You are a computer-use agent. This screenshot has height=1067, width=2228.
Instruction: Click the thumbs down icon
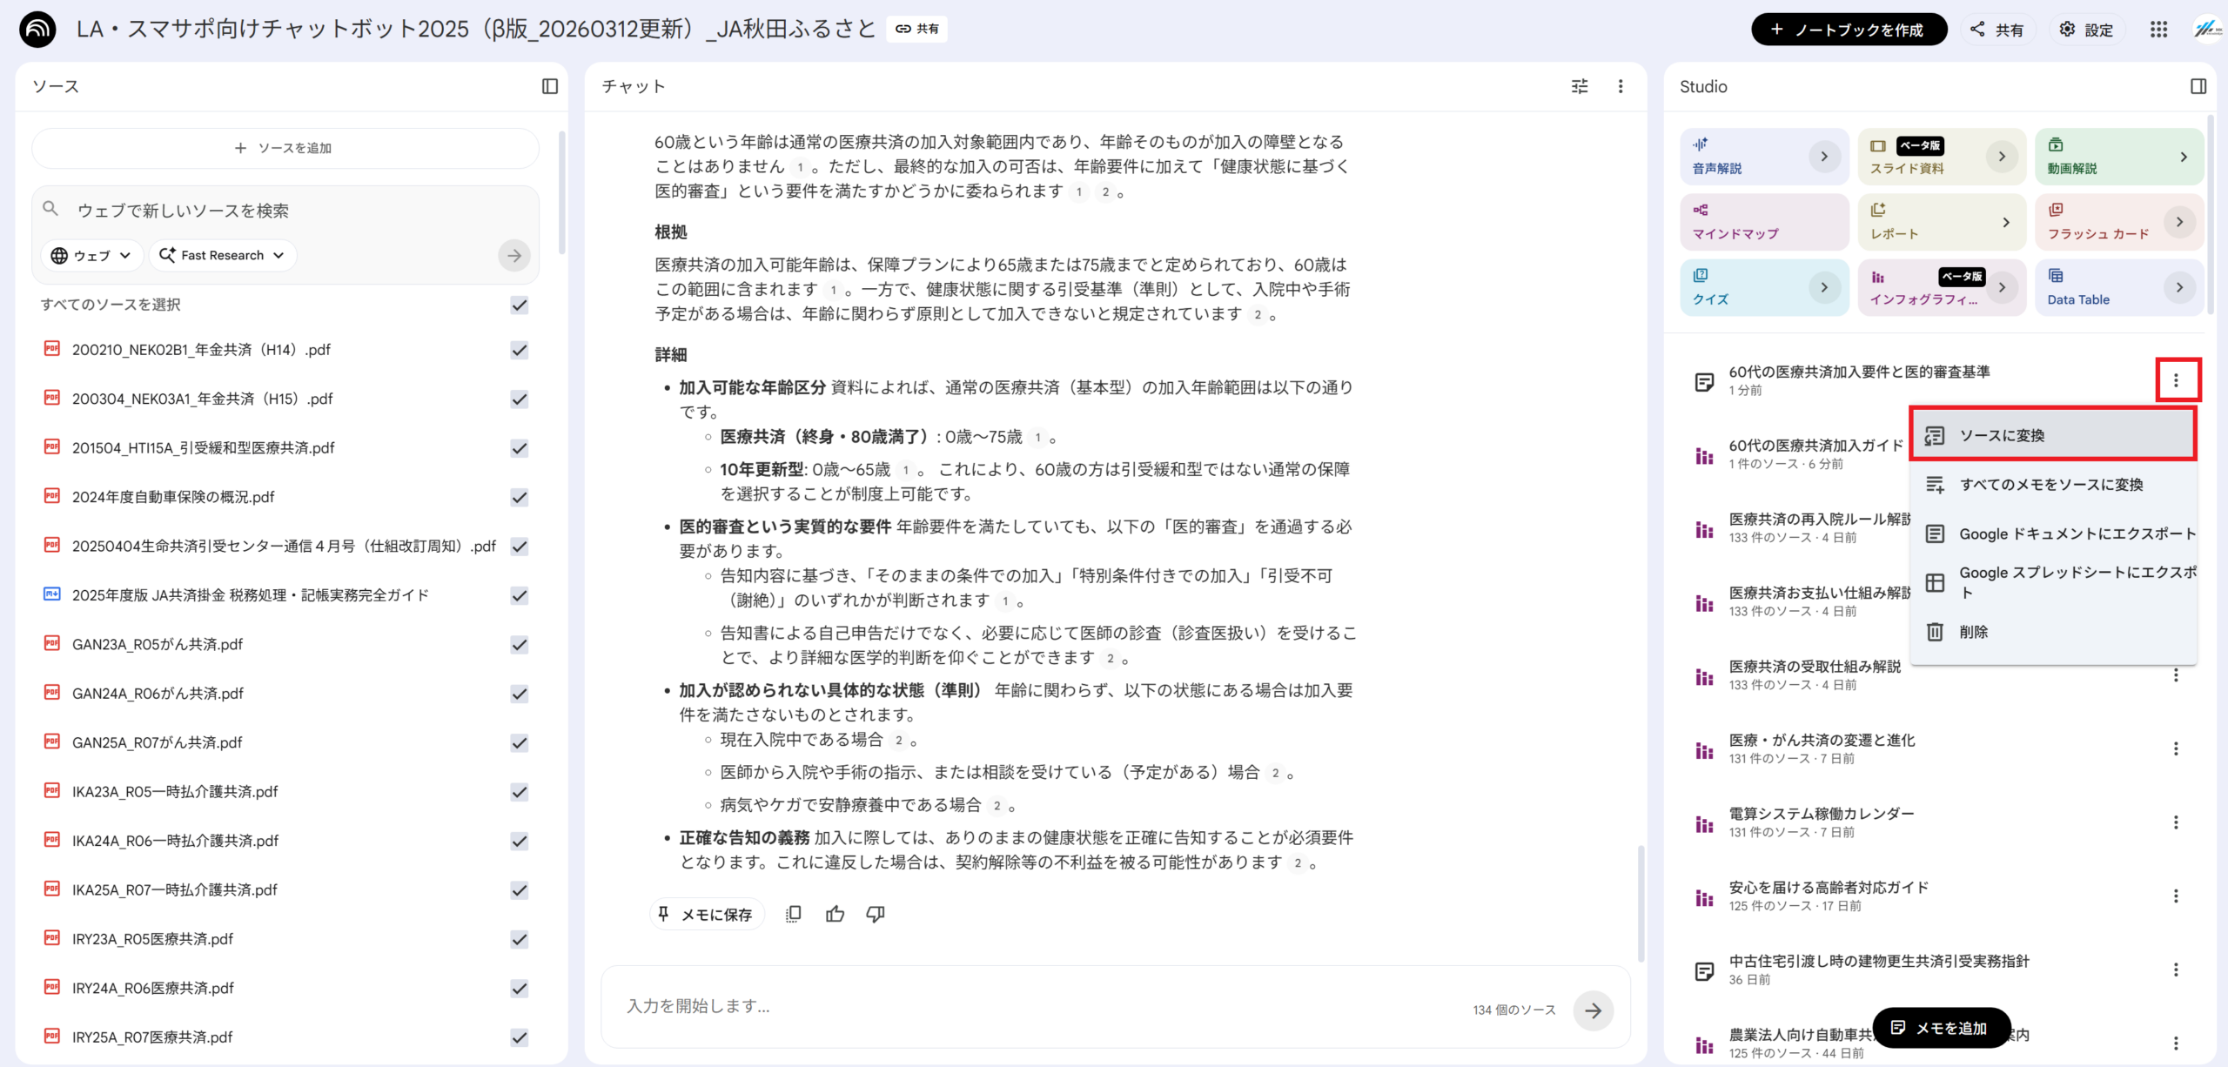point(876,914)
